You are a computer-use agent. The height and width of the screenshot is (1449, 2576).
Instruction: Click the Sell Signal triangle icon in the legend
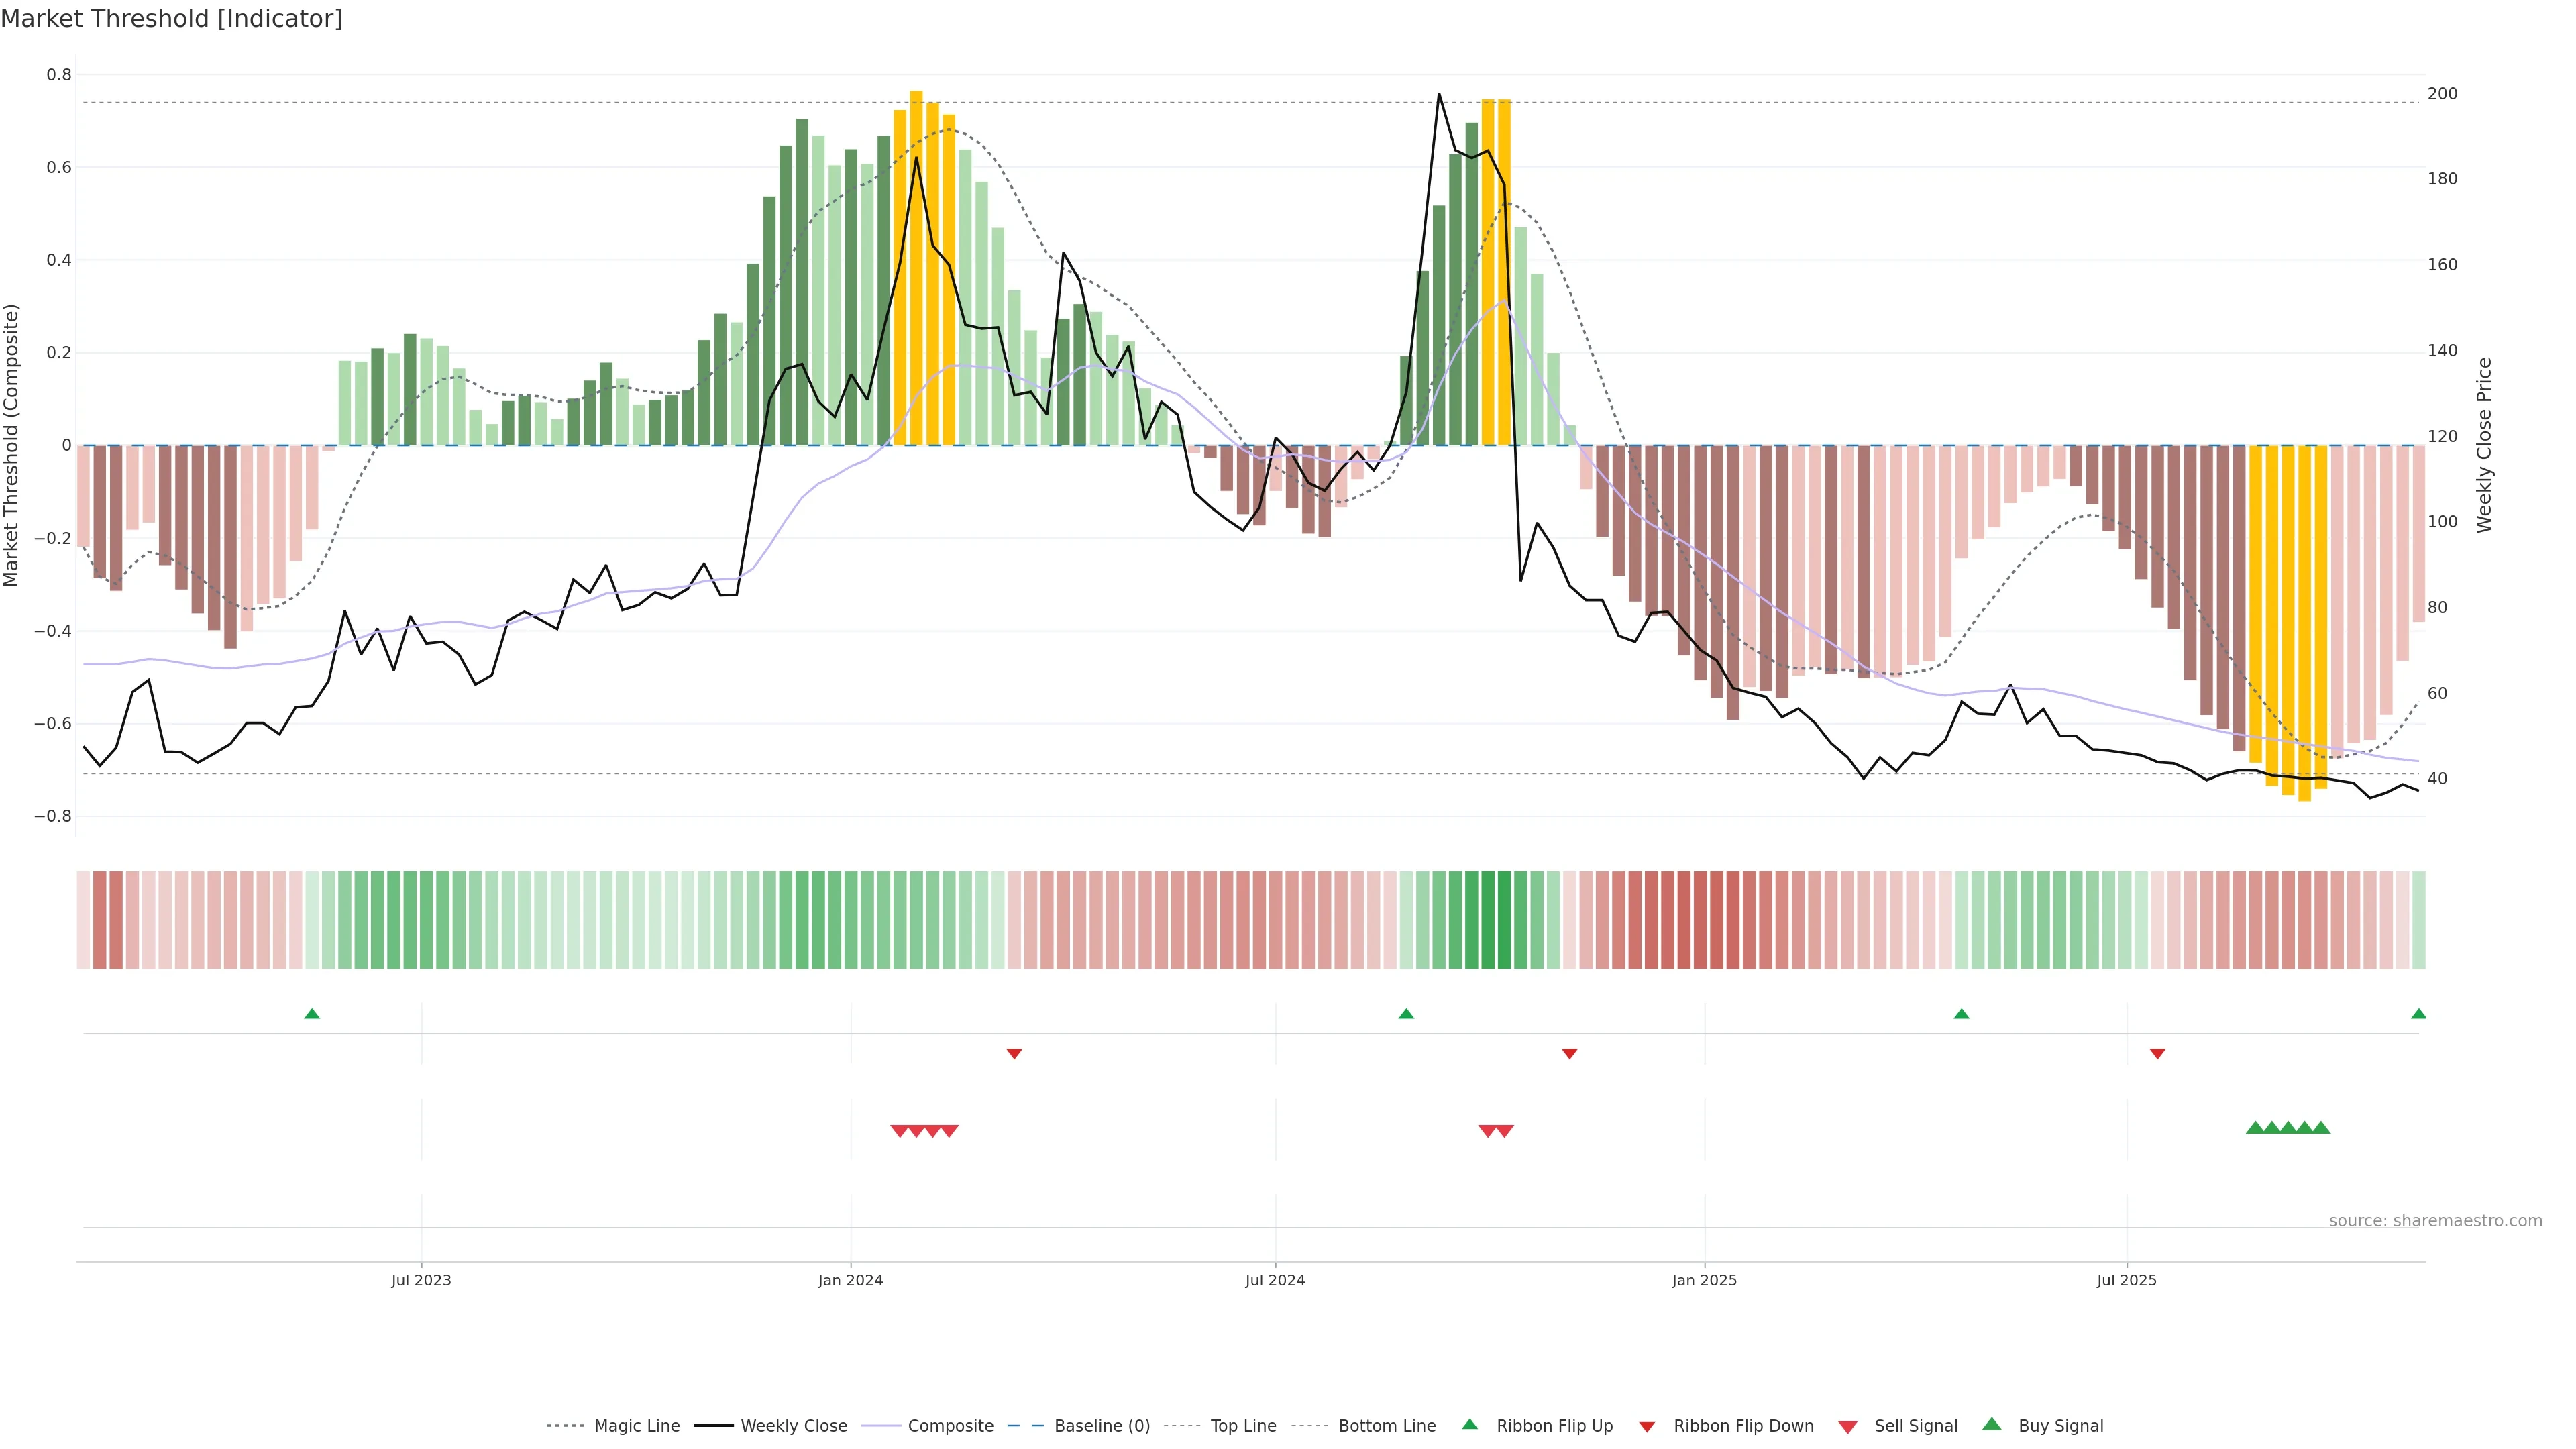coord(1847,1427)
